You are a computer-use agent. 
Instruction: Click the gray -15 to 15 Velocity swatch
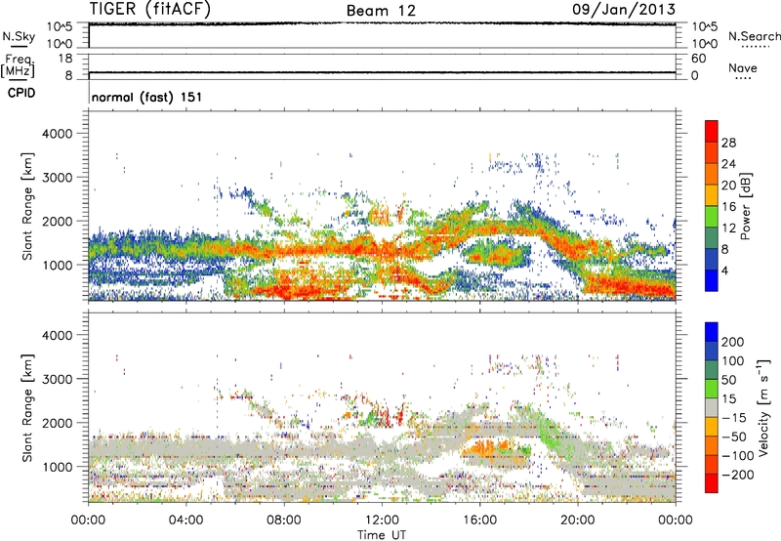pos(712,407)
